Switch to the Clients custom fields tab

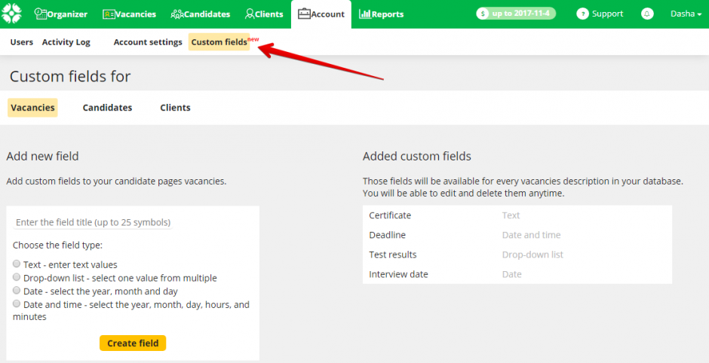175,108
